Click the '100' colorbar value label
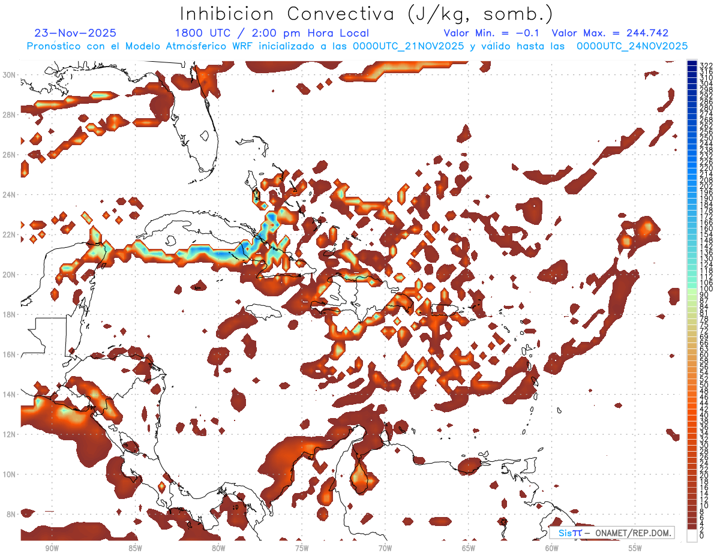720x556 pixels. [706, 289]
